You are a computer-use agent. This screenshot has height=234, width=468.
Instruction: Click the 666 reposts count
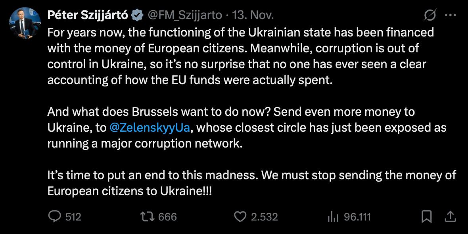(x=167, y=217)
